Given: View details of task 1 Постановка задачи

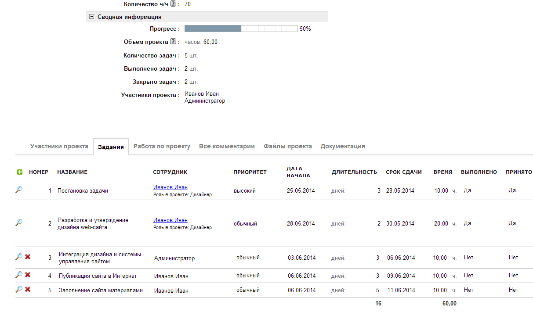Looking at the screenshot, I should coord(19,190).
